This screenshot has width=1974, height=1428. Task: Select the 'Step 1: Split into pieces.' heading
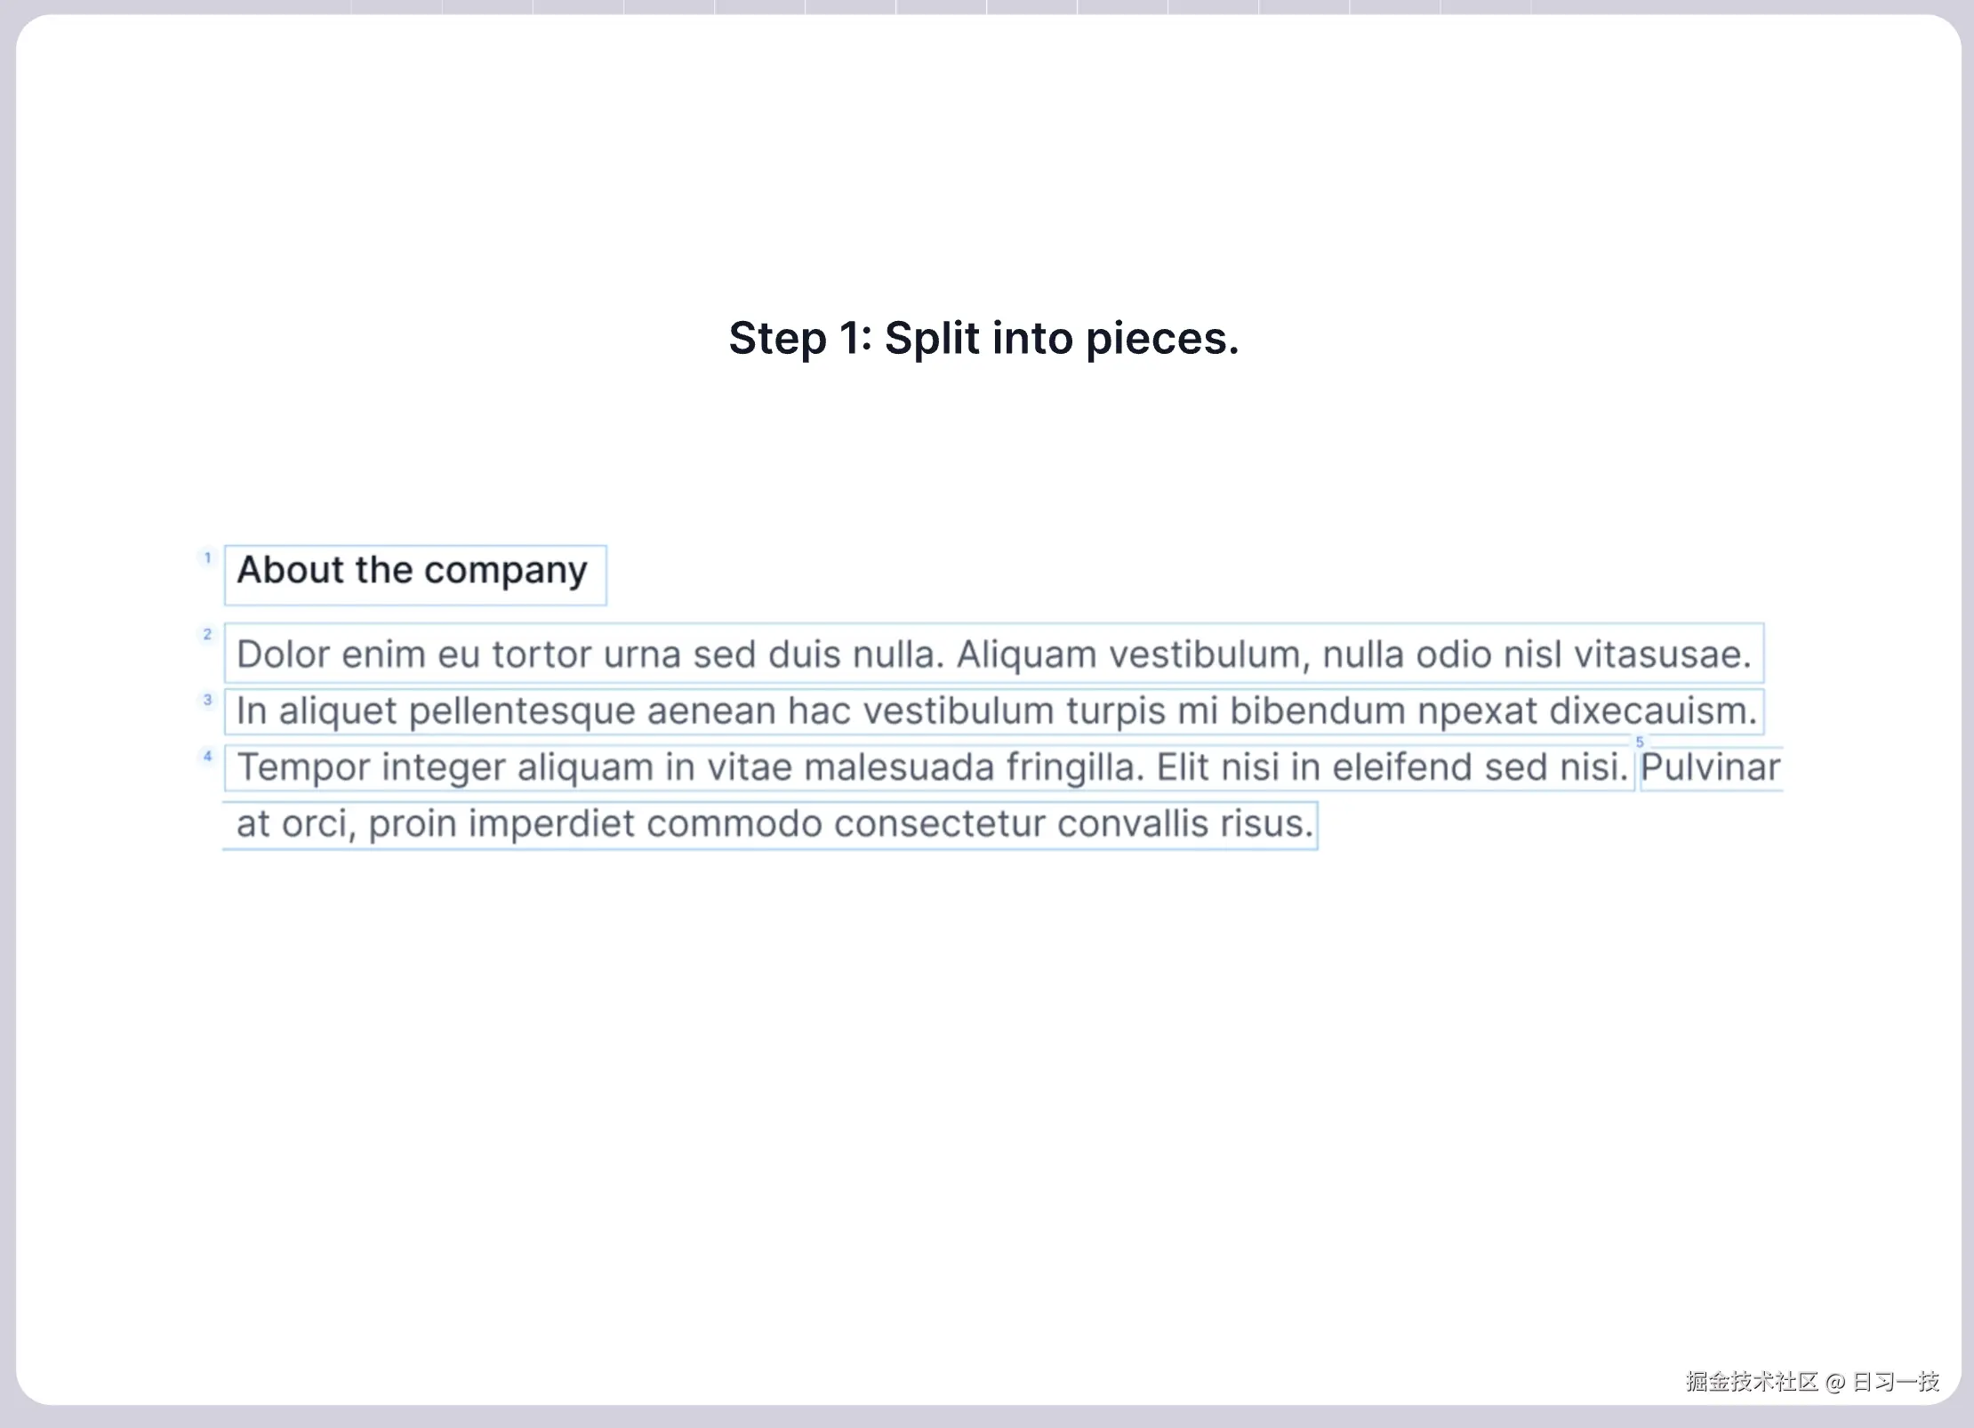tap(983, 339)
